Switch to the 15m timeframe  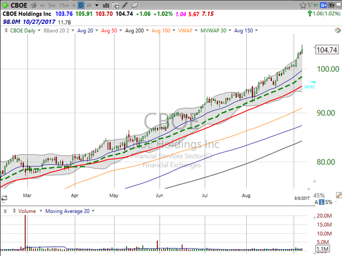tap(64, 6)
